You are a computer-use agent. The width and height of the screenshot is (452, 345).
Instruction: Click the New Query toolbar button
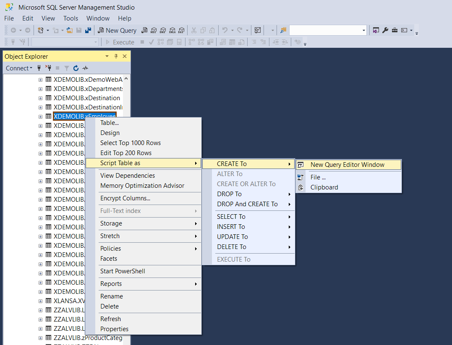pos(117,30)
